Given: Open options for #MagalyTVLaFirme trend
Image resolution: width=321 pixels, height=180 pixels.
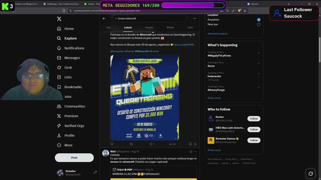Looking at the screenshot, I should [259, 53].
